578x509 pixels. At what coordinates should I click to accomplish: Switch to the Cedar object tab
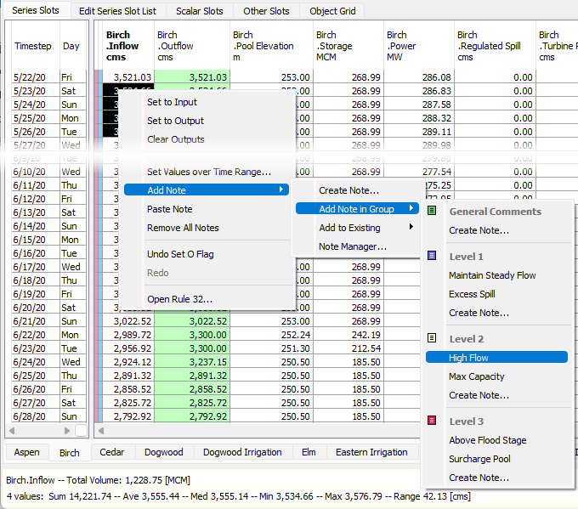coord(111,452)
